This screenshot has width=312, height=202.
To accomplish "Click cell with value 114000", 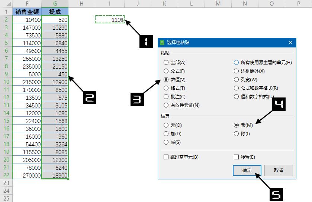I will pos(27,43).
